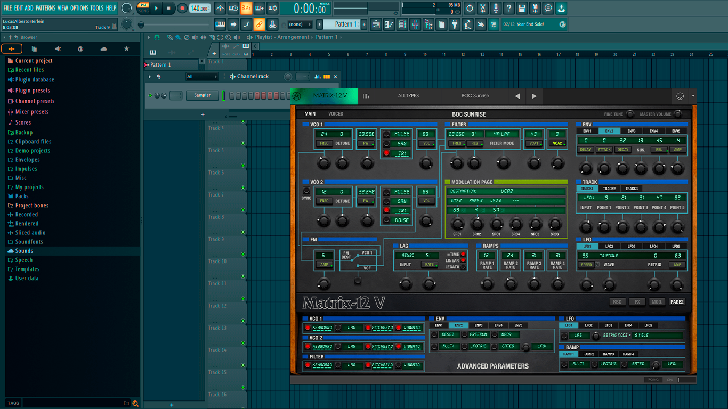Click the TAGS search field in Browser
Image resolution: width=728 pixels, height=409 pixels.
click(74, 403)
